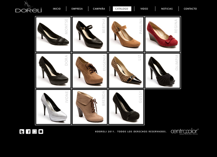Viewport: 217px width, 157px height.
Task: Click the Twitter icon in the footer
Action: 22,132
